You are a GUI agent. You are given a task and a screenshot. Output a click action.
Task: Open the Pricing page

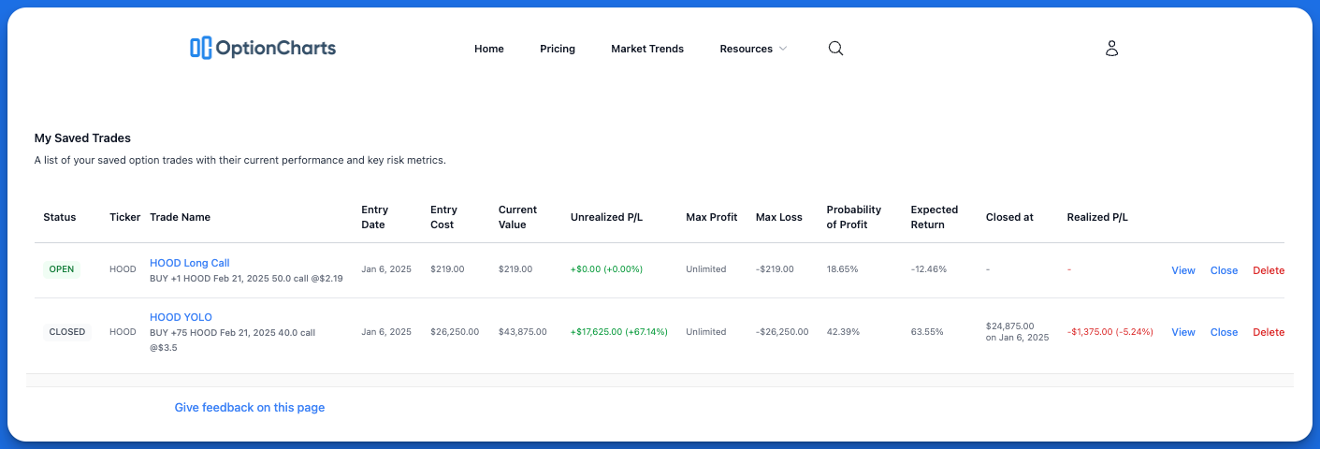coord(557,49)
